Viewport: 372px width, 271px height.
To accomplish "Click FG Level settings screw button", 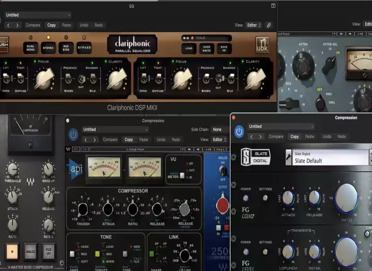I will coord(265,251).
